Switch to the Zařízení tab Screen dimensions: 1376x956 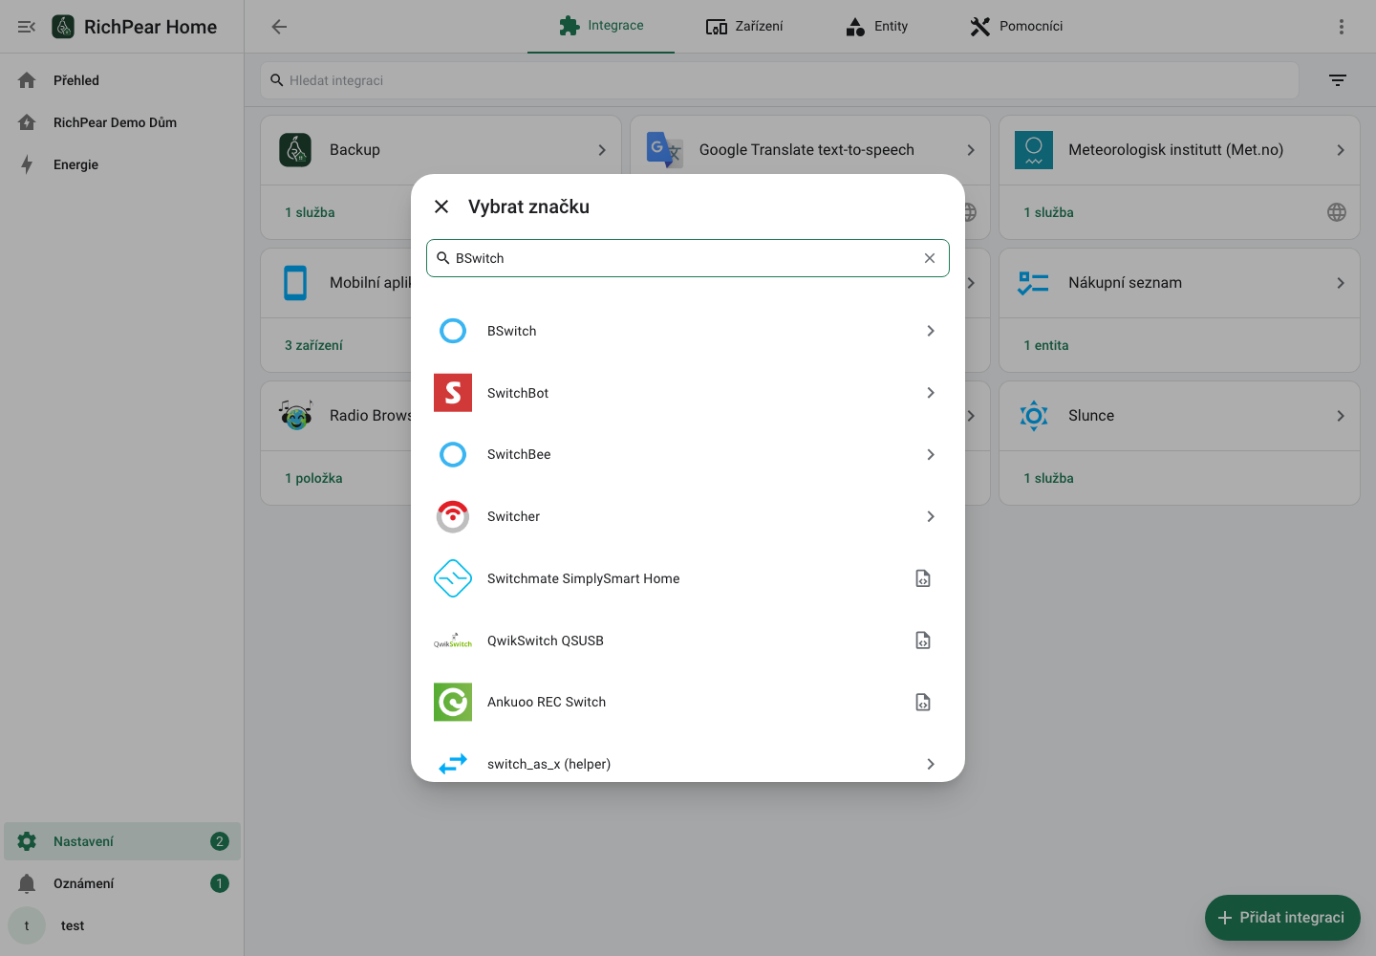(744, 26)
